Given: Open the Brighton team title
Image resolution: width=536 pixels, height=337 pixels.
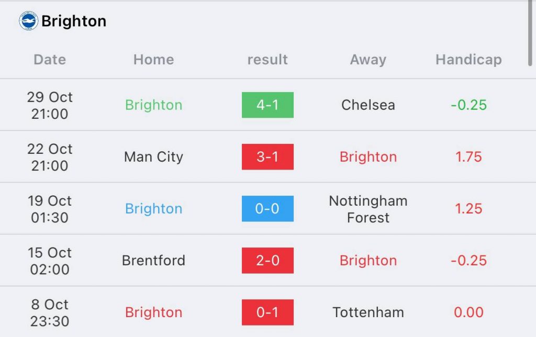Looking at the screenshot, I should pyautogui.click(x=74, y=21).
